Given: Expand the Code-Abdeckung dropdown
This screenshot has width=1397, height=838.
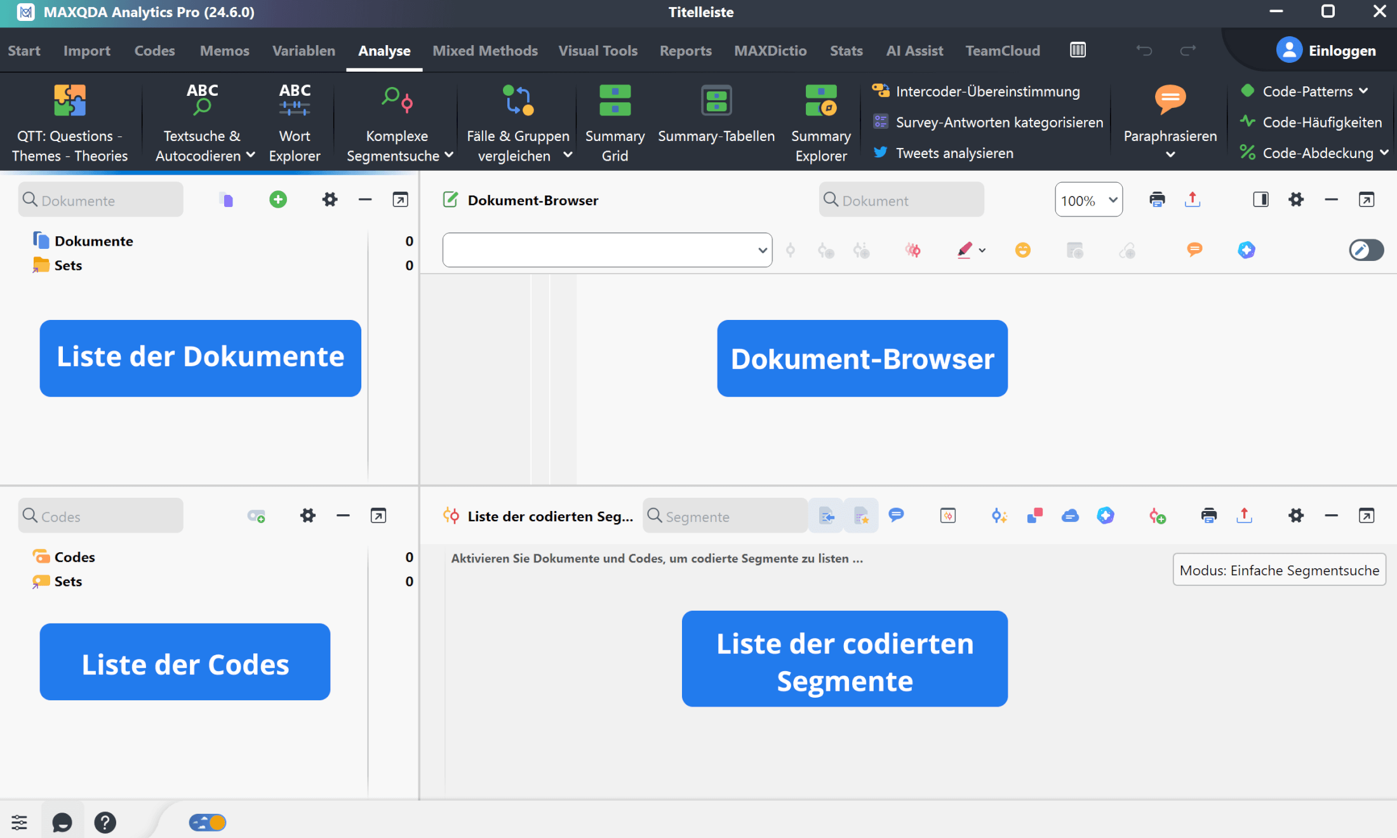Looking at the screenshot, I should click(1384, 152).
